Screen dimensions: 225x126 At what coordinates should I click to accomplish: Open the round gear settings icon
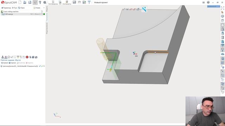point(45,2)
